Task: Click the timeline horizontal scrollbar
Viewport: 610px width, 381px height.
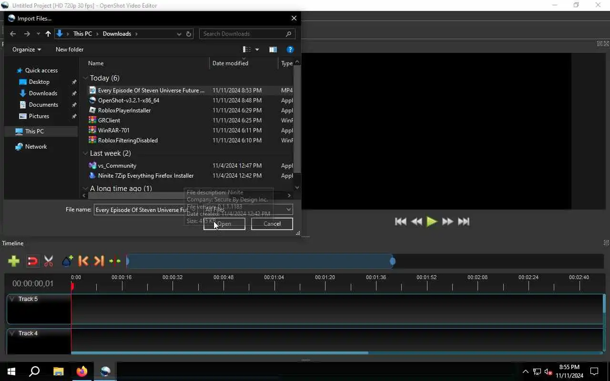Action: pyautogui.click(x=220, y=353)
